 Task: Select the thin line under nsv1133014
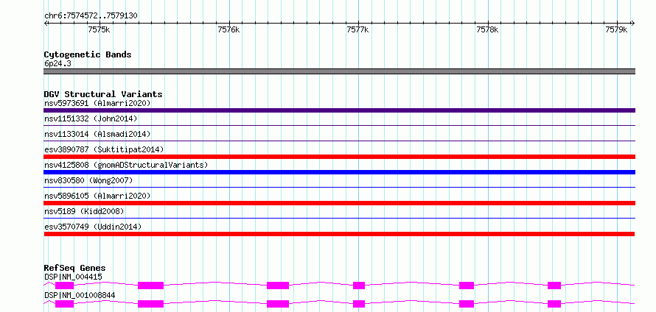tap(339, 141)
